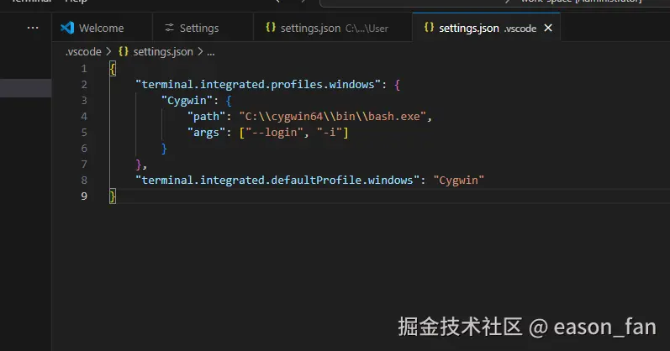
Task: Open the breadcrumb ellipsis symbol item
Action: pyautogui.click(x=211, y=52)
